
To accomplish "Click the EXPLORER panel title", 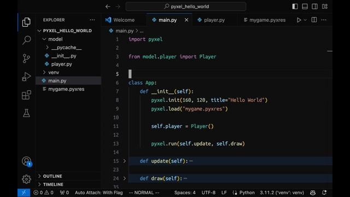I will [x=54, y=20].
